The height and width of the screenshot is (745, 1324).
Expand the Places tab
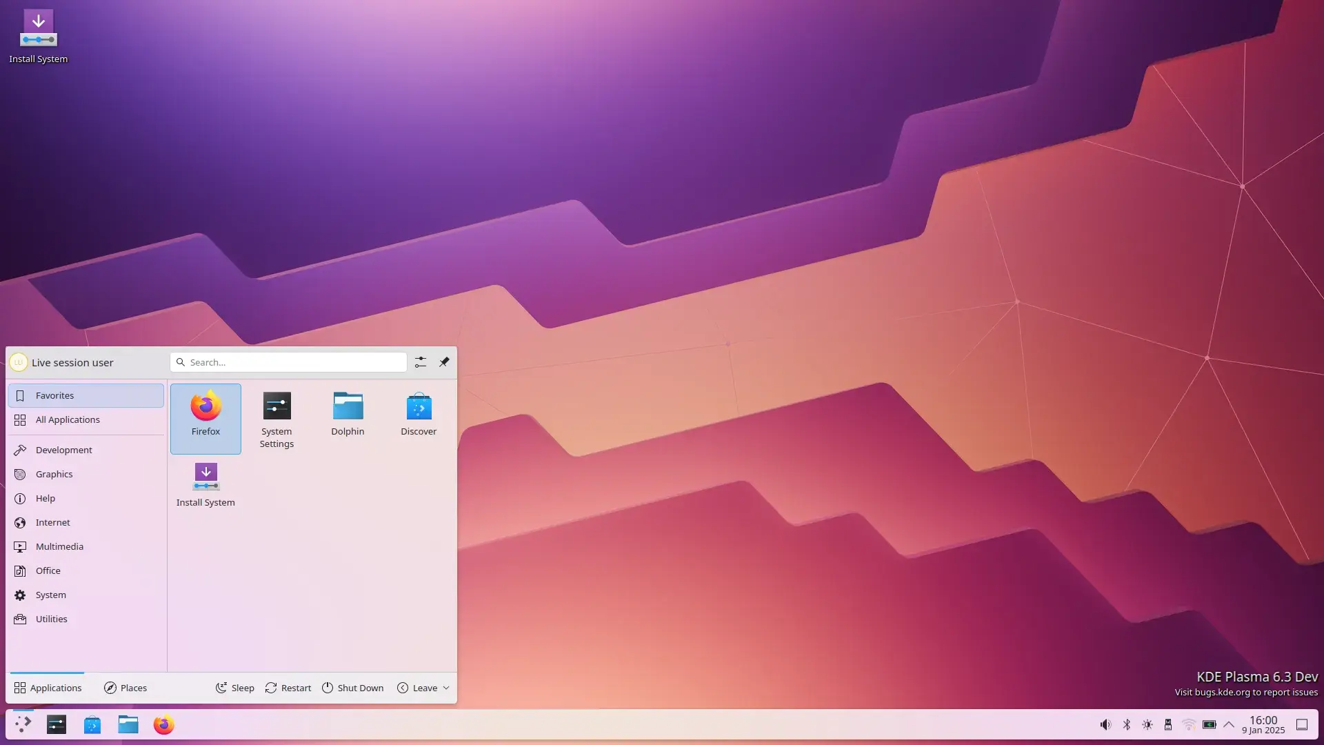(x=125, y=687)
